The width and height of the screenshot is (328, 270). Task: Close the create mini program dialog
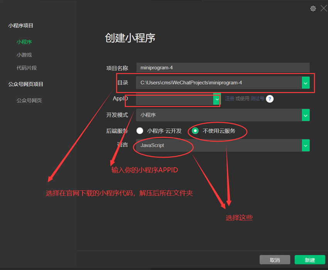pyautogui.click(x=323, y=8)
